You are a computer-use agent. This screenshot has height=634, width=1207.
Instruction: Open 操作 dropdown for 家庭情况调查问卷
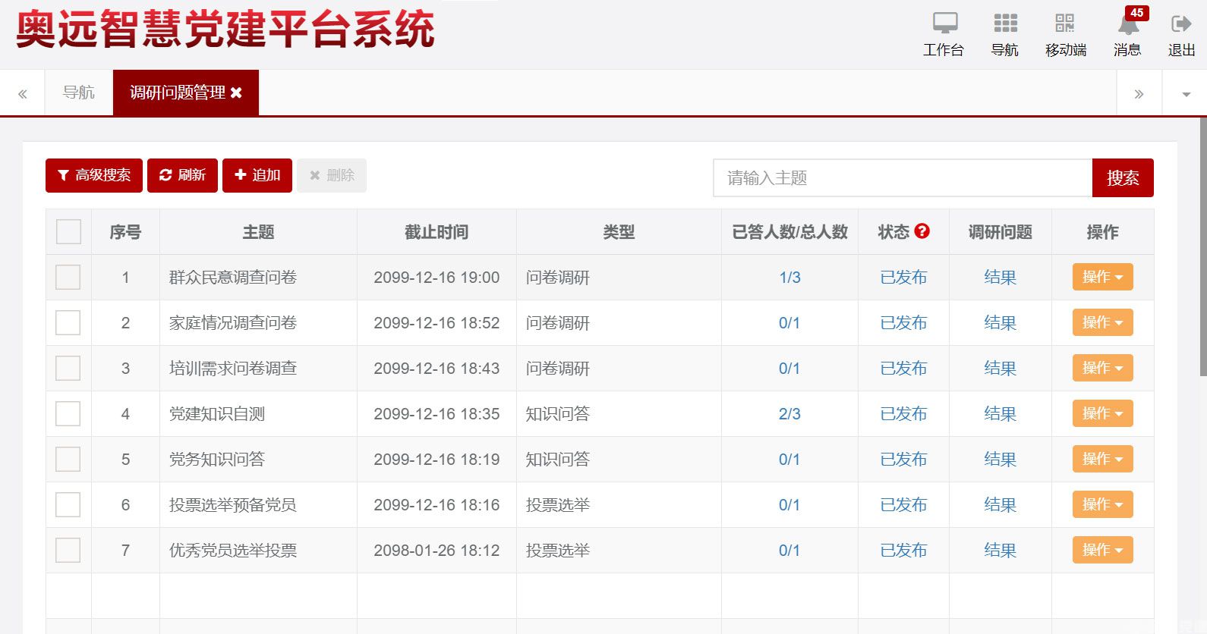click(x=1102, y=322)
